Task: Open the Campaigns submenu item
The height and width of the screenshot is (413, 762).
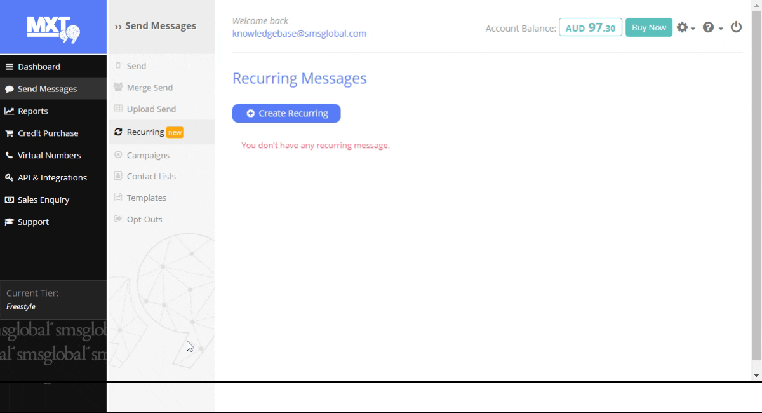Action: click(x=148, y=155)
